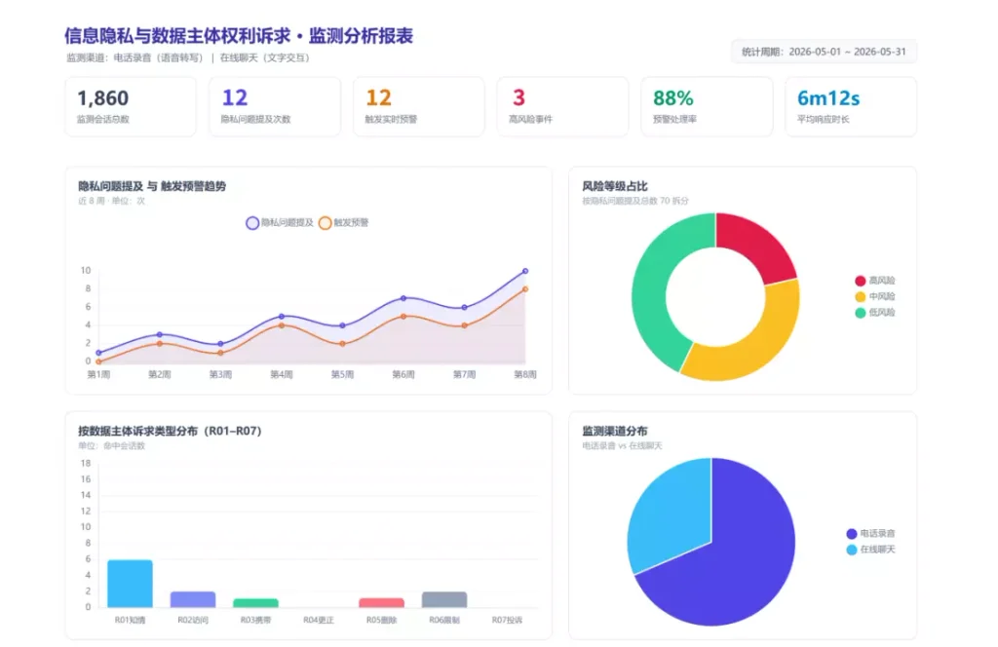Image resolution: width=998 pixels, height=647 pixels.
Task: Click the 风险等级占比 chart heading
Action: (615, 186)
